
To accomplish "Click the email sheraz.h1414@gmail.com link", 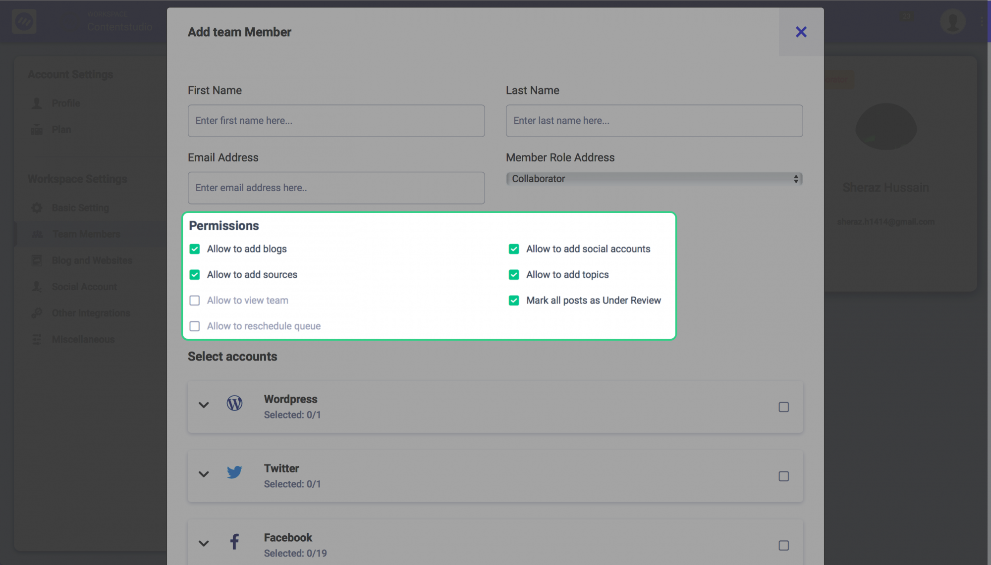I will [x=885, y=222].
